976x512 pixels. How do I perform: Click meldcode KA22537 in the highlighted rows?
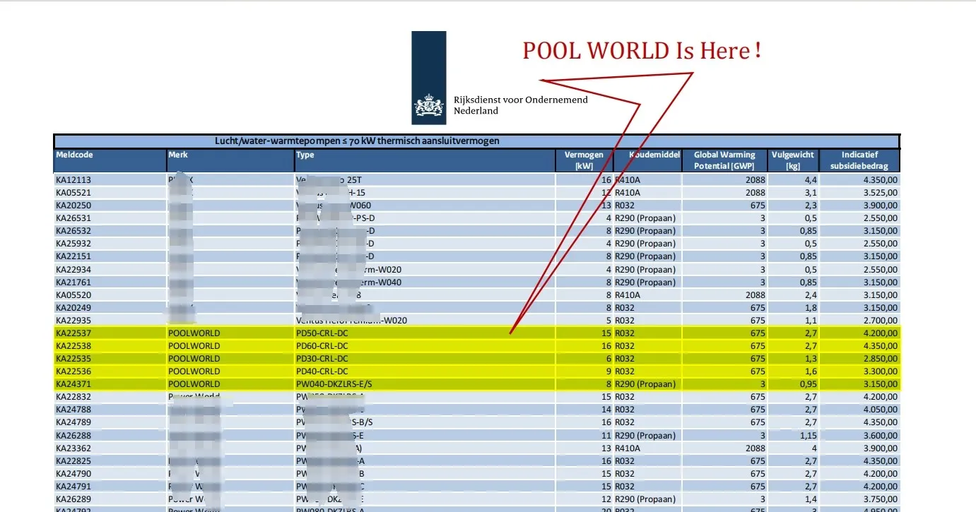(74, 333)
